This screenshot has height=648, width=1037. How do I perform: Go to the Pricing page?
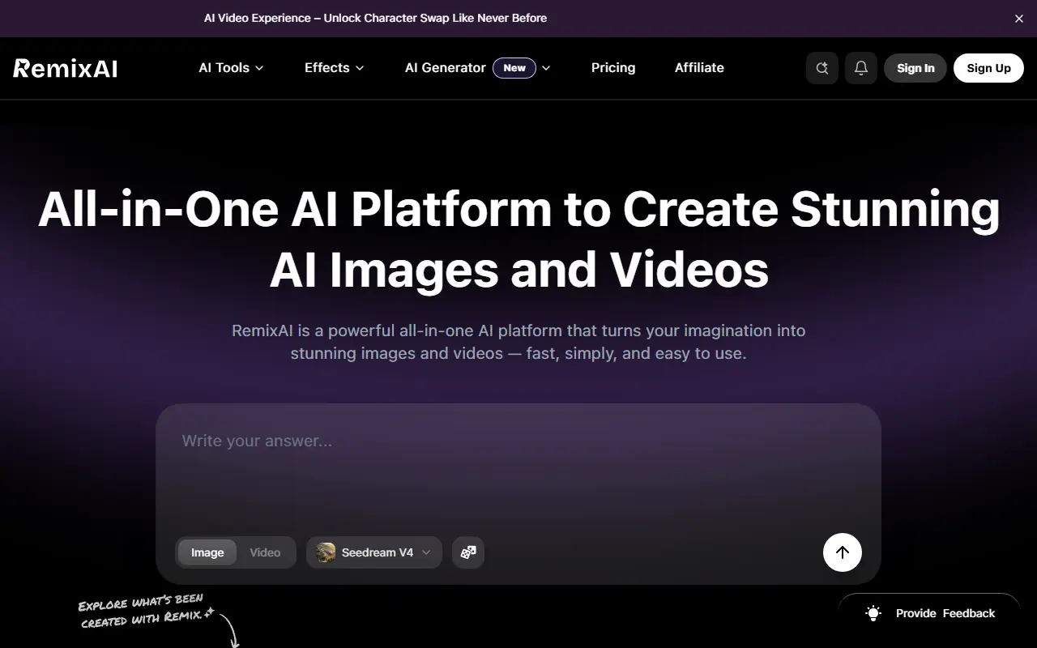pyautogui.click(x=613, y=68)
